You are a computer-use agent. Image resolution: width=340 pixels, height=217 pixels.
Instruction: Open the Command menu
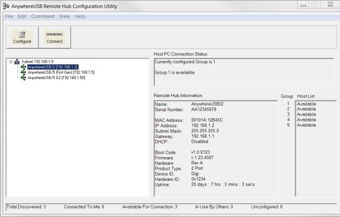[x=43, y=17]
